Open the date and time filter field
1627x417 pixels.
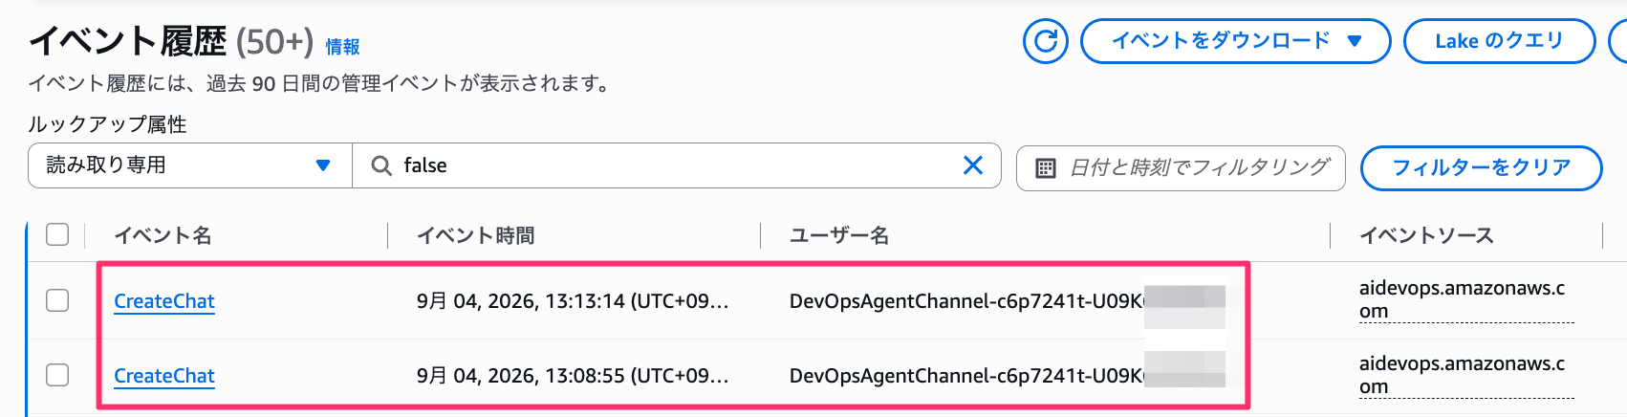pos(1181,168)
